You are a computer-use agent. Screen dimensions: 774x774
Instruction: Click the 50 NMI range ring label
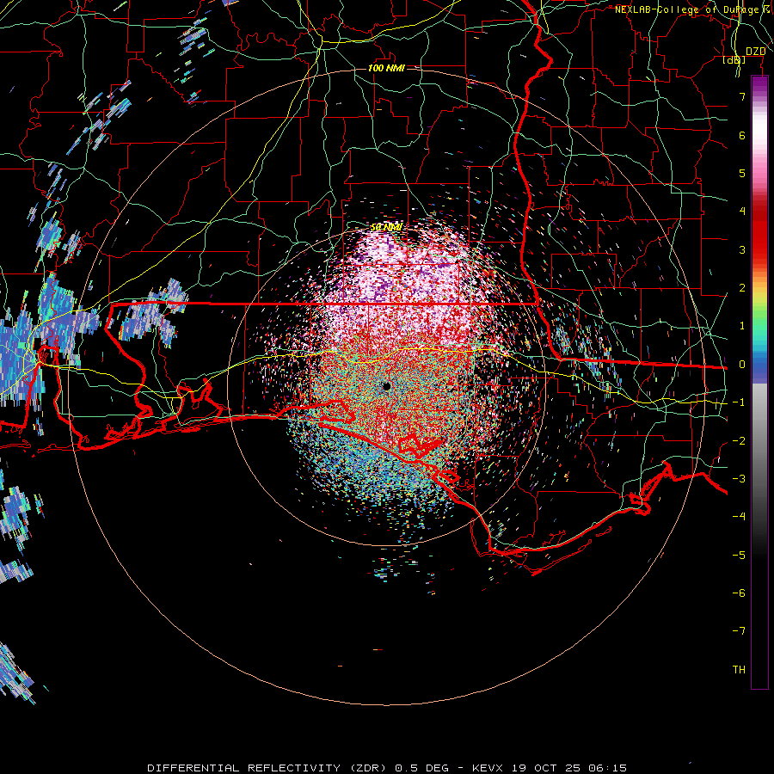click(386, 227)
